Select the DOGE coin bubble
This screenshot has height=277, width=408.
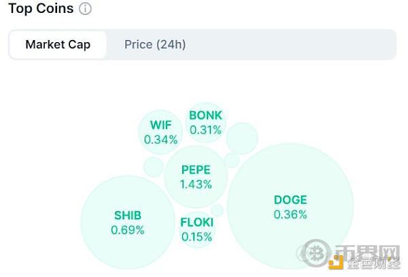290,206
